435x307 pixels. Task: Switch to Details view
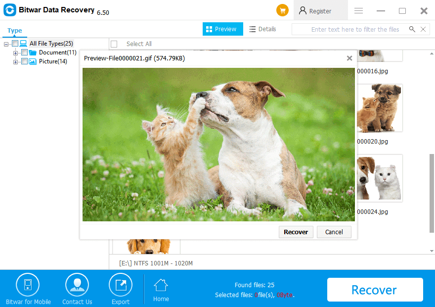[262, 29]
